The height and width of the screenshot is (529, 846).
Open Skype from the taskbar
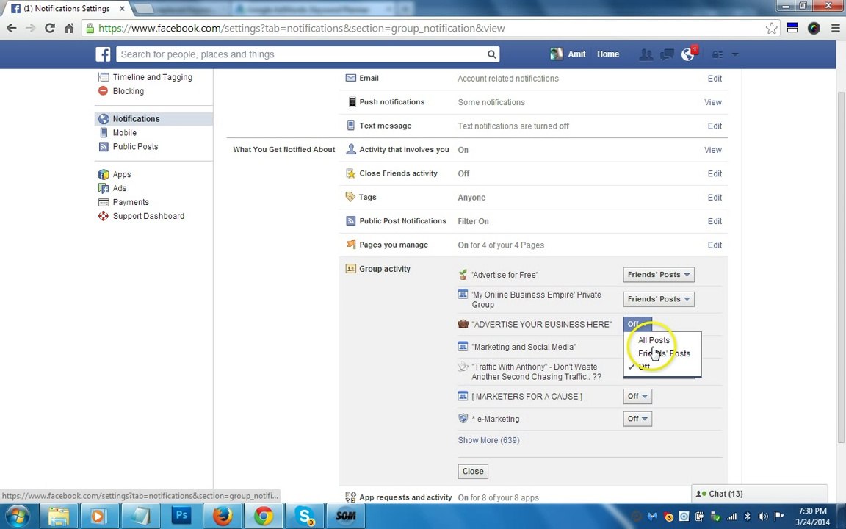click(x=305, y=516)
